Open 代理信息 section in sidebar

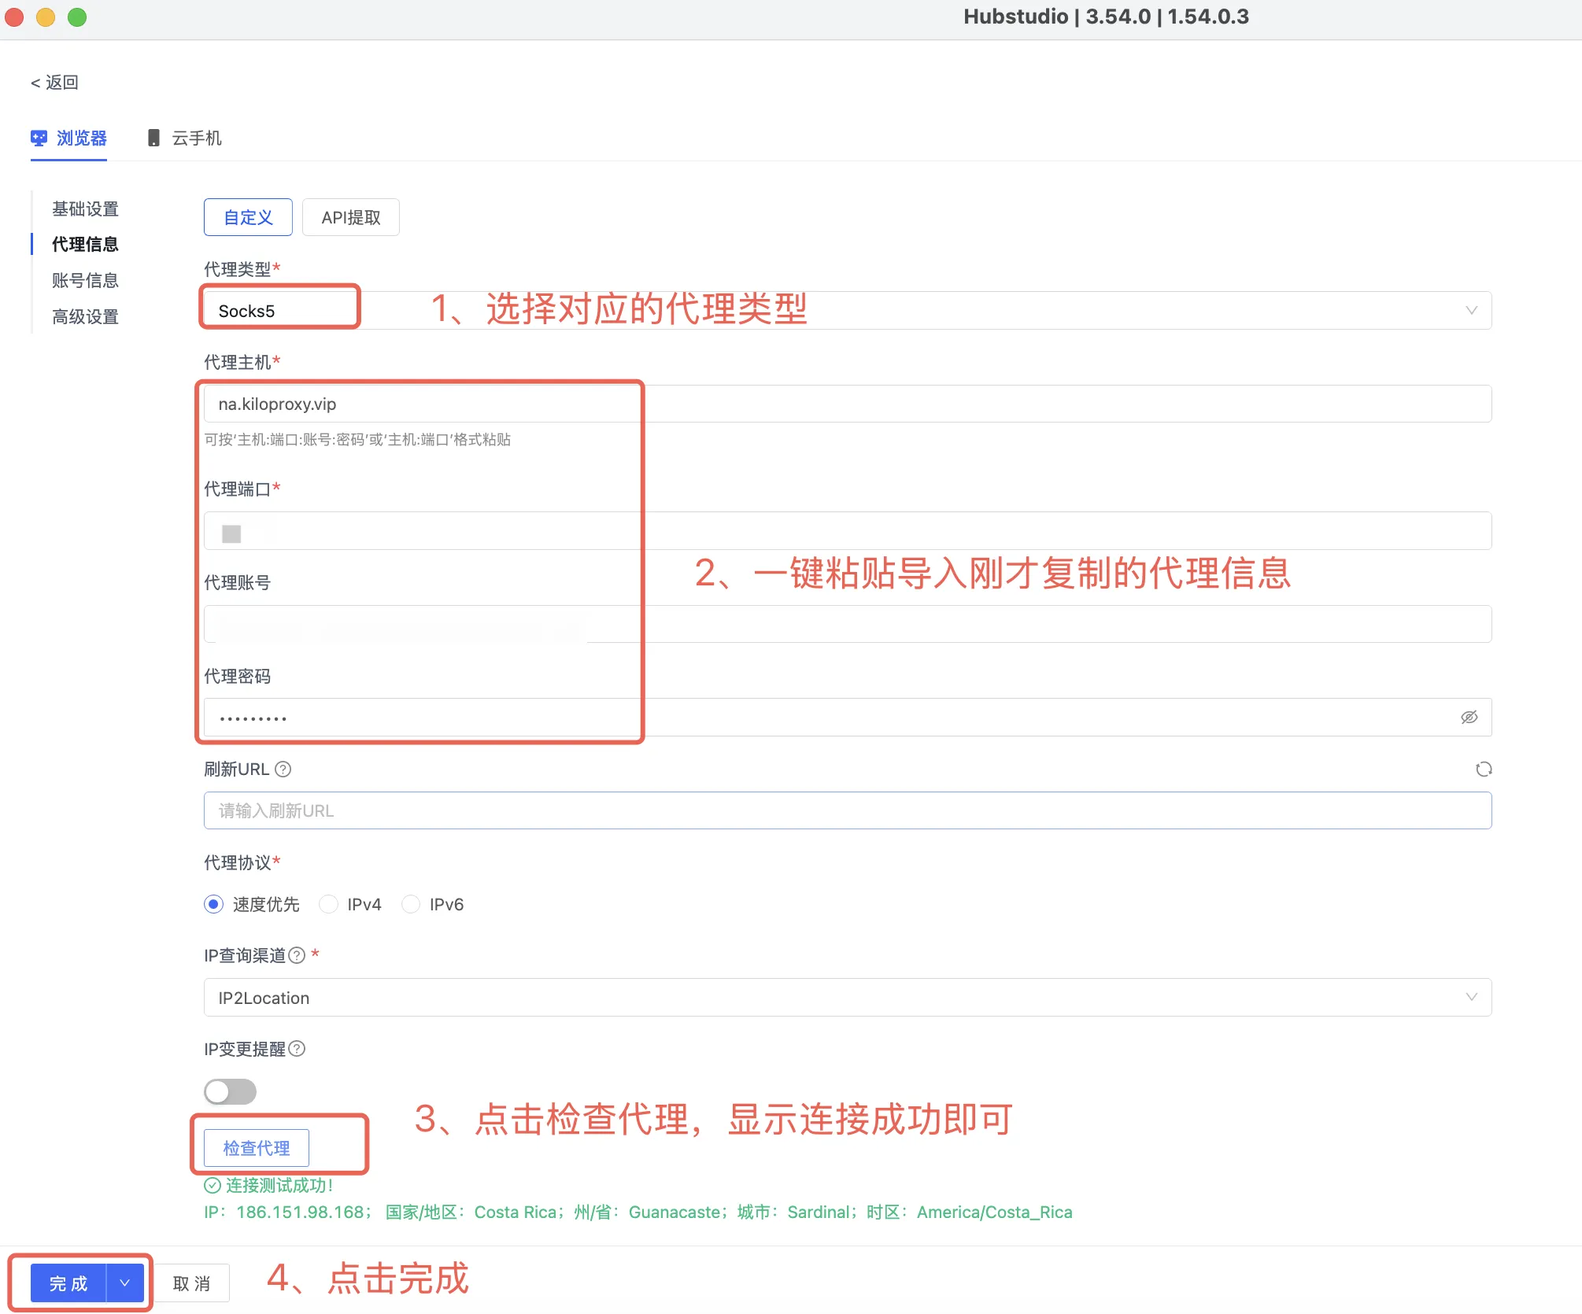[85, 244]
